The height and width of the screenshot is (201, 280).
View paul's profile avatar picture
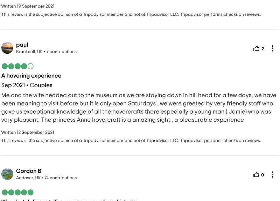point(7,48)
